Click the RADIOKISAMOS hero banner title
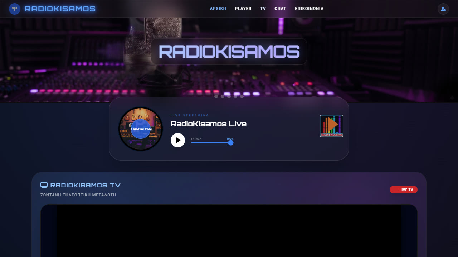This screenshot has width=458, height=257. 229,51
